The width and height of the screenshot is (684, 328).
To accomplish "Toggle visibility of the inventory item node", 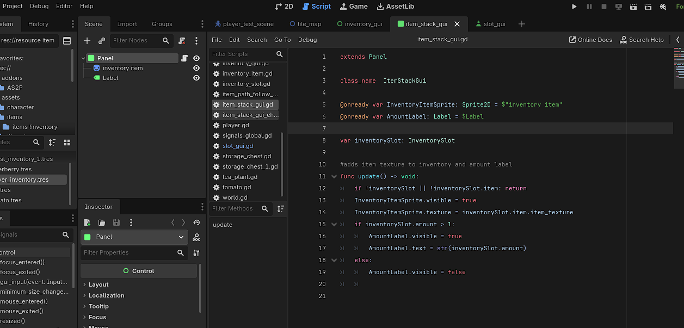I will [196, 68].
